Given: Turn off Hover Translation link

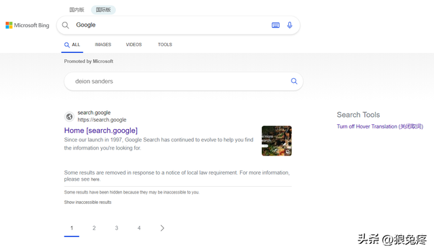Looking at the screenshot, I should 380,126.
